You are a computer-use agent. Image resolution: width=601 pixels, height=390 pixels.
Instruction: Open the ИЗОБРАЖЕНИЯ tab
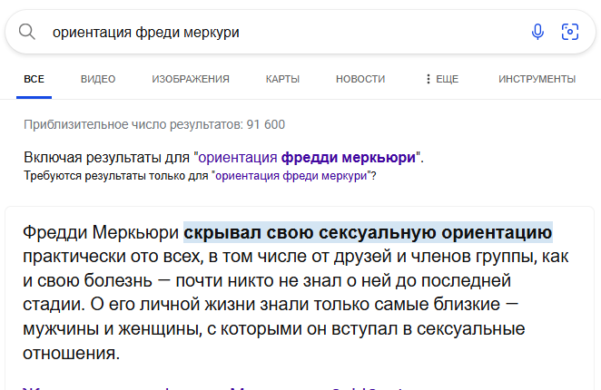(x=191, y=79)
